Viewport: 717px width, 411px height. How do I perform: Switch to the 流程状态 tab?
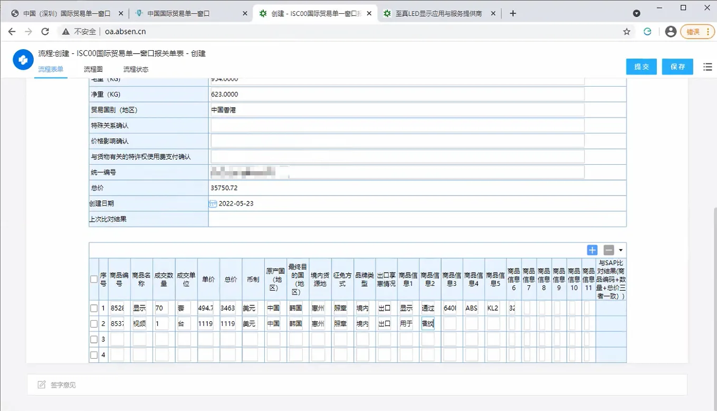click(x=136, y=69)
